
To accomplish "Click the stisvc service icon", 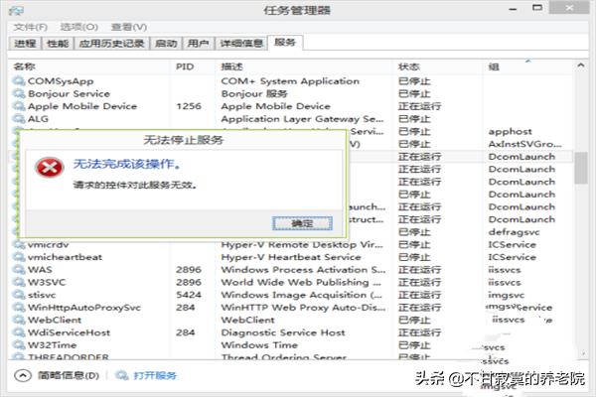I will point(19,295).
